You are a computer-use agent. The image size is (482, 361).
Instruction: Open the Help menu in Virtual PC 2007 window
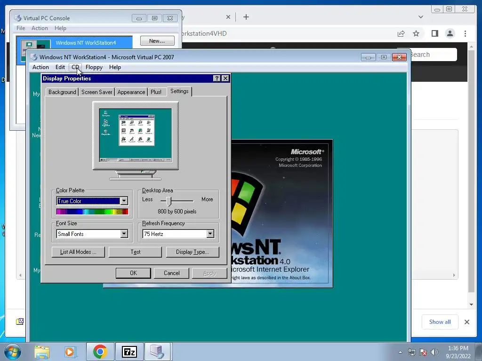click(115, 67)
